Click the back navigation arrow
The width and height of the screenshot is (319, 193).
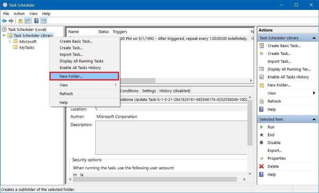[x=4, y=21]
